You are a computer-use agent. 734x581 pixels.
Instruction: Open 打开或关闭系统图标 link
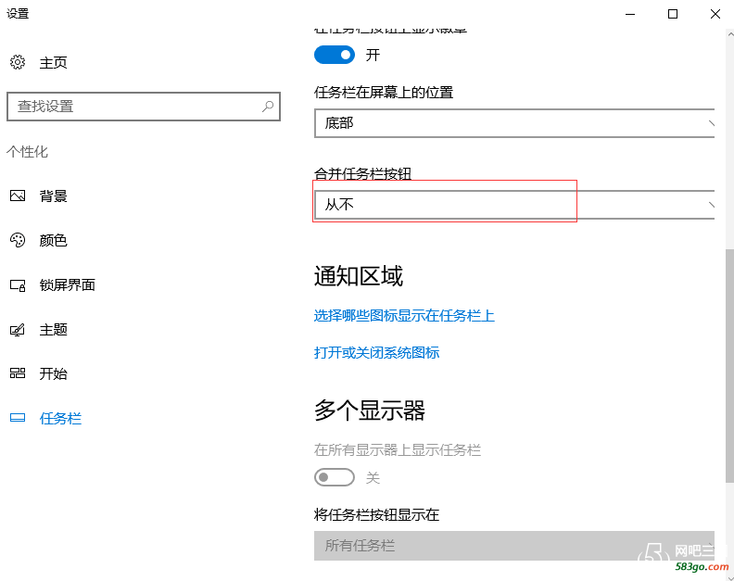[376, 352]
